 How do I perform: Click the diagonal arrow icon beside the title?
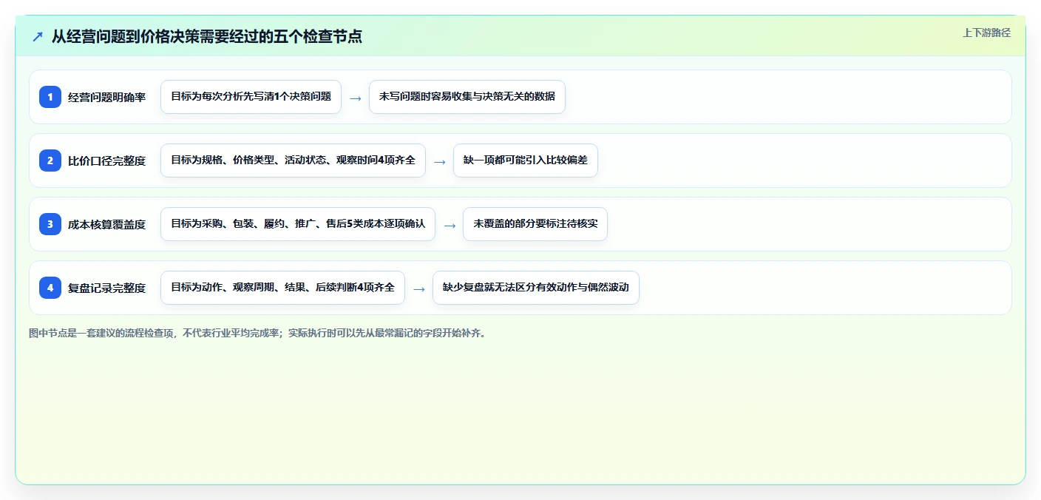[38, 37]
